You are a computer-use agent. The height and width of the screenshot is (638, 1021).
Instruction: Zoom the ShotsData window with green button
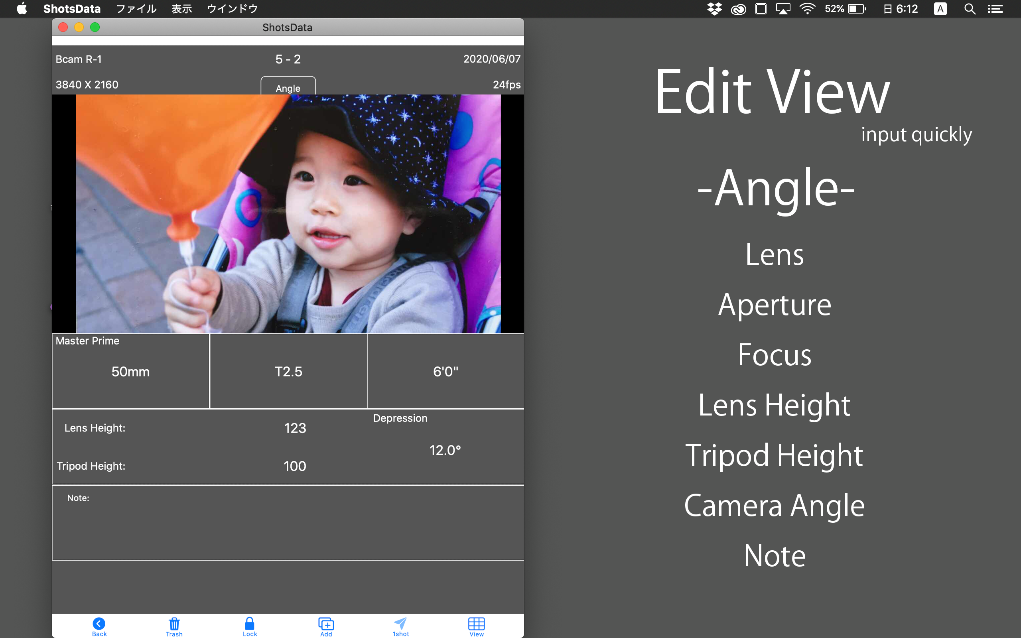(x=95, y=28)
